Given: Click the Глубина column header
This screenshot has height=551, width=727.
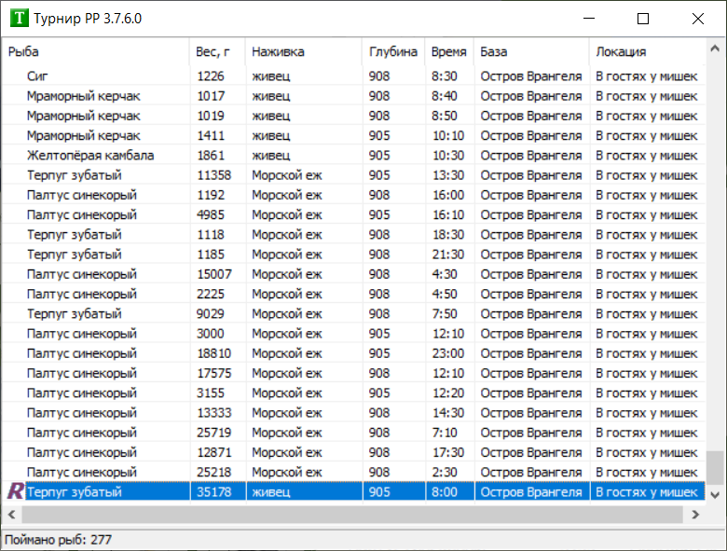Looking at the screenshot, I should coord(392,52).
